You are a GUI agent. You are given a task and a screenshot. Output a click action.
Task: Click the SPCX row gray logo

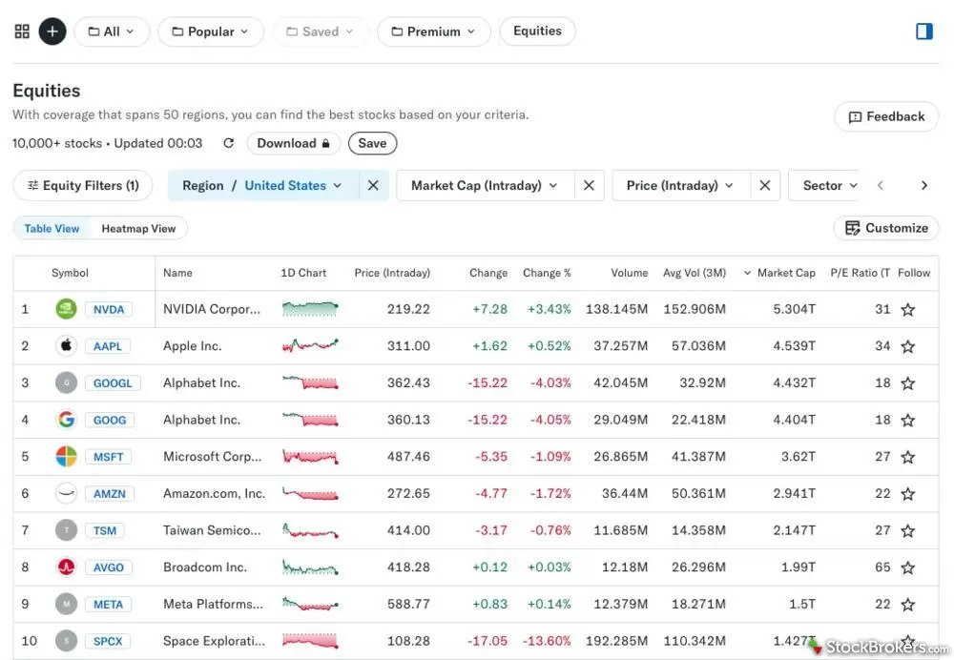click(x=67, y=641)
